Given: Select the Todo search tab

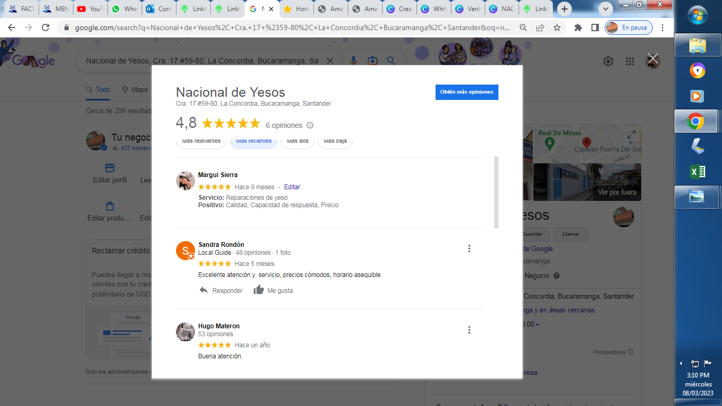Looking at the screenshot, I should click(98, 90).
